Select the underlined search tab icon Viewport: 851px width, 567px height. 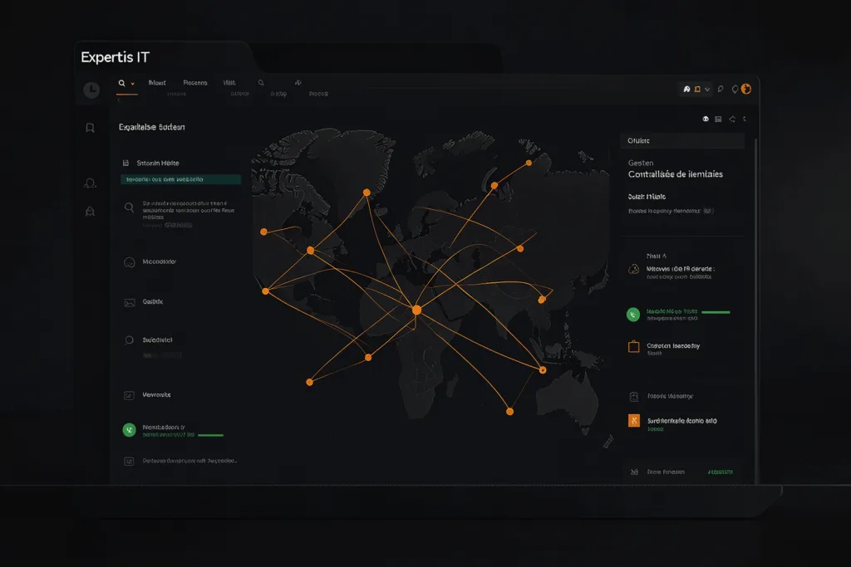pyautogui.click(x=121, y=83)
